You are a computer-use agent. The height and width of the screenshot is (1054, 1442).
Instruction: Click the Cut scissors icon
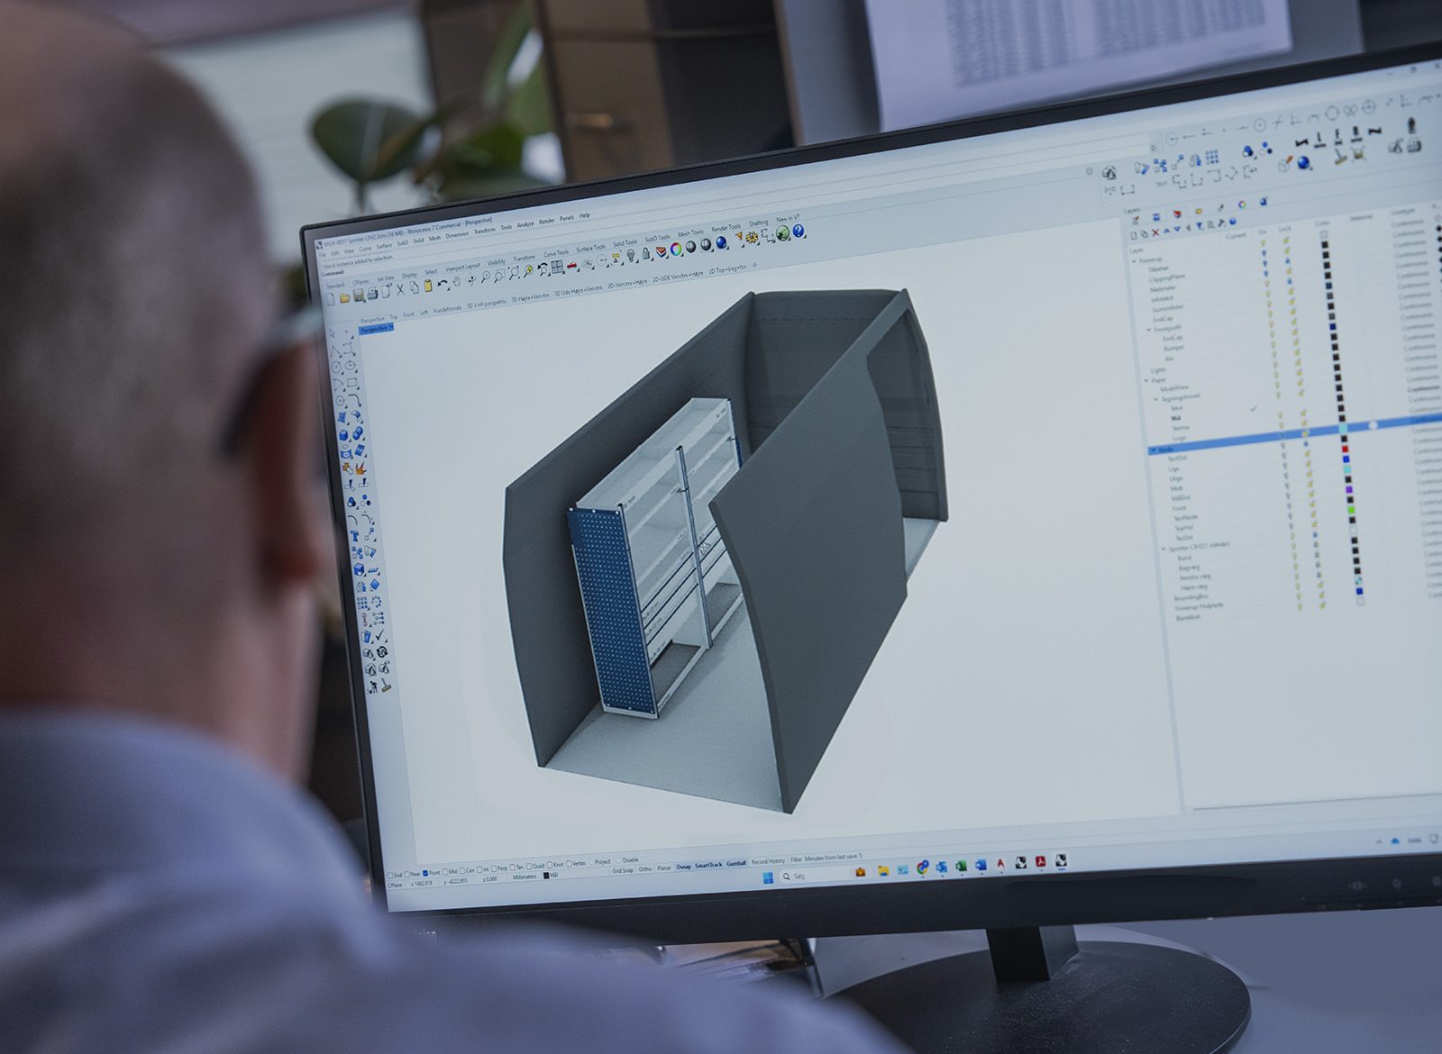pos(400,290)
